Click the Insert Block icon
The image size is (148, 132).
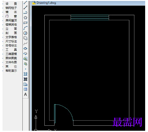25,59
